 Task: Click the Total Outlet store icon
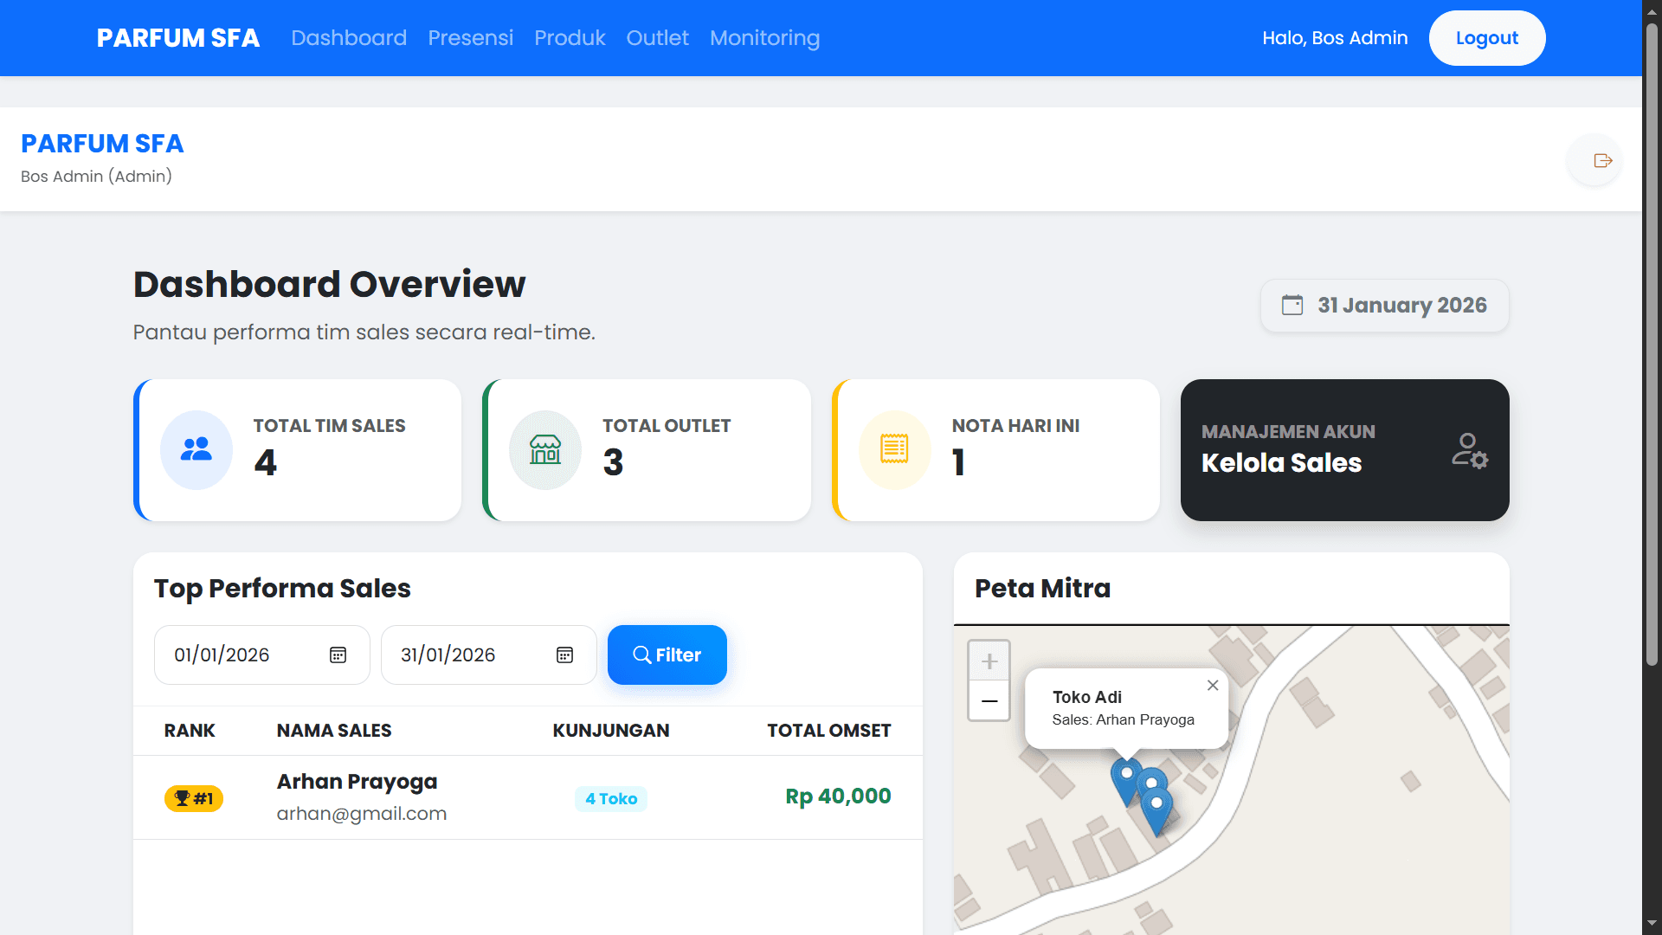tap(545, 449)
